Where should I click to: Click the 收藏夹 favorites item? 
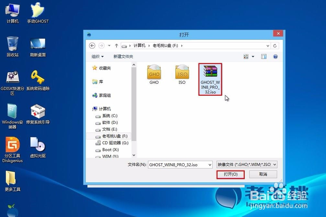click(102, 68)
